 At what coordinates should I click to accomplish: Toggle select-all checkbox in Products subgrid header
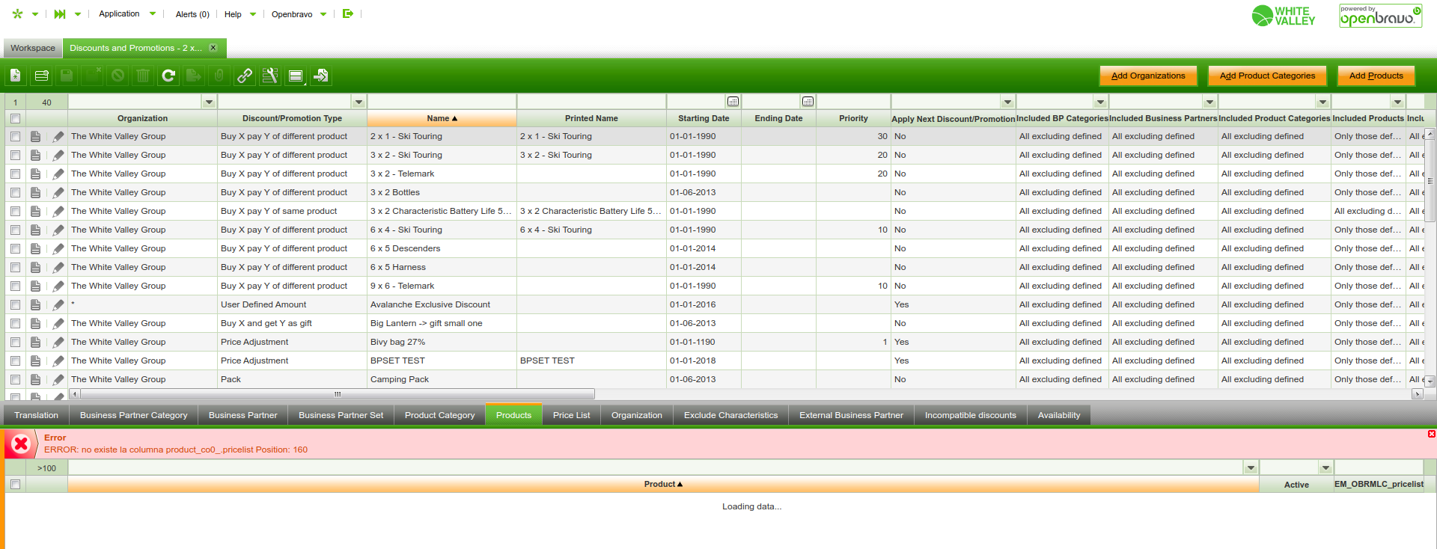point(15,485)
